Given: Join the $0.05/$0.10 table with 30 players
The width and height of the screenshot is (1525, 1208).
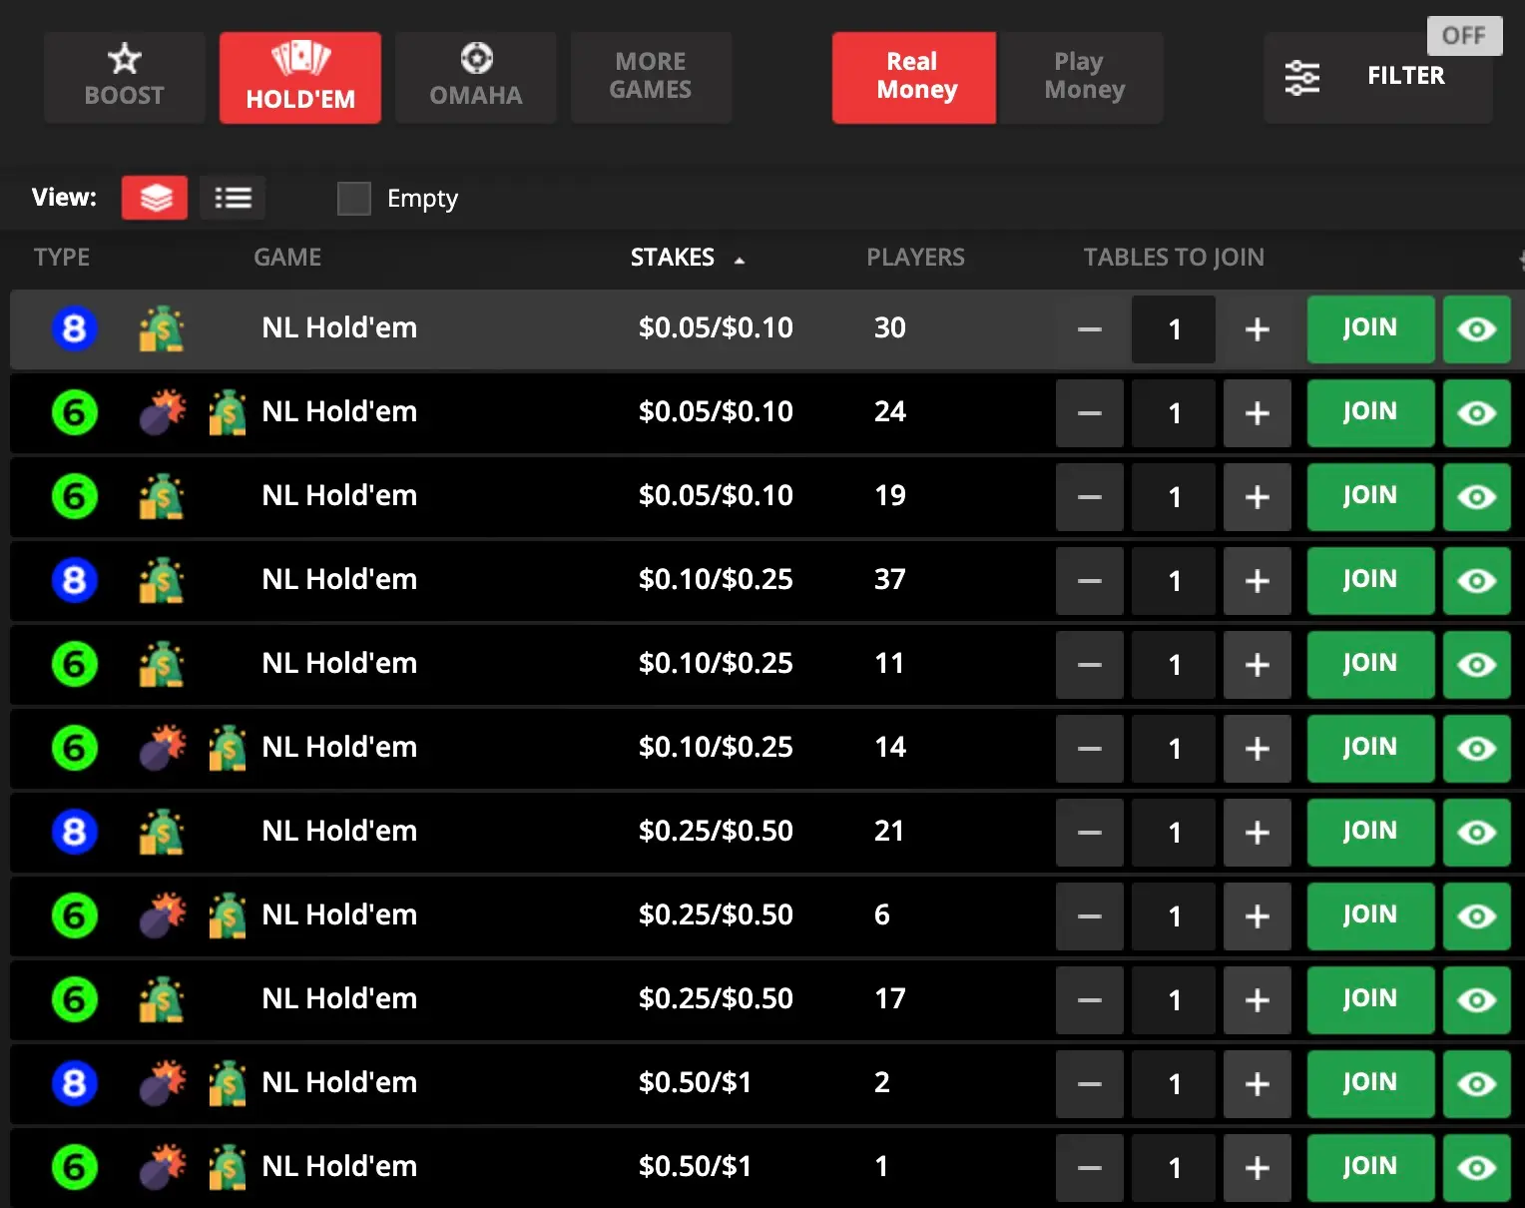Looking at the screenshot, I should point(1370,328).
